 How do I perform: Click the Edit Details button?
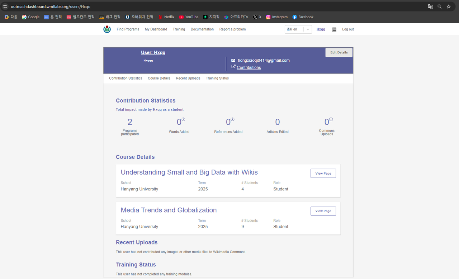pos(339,52)
